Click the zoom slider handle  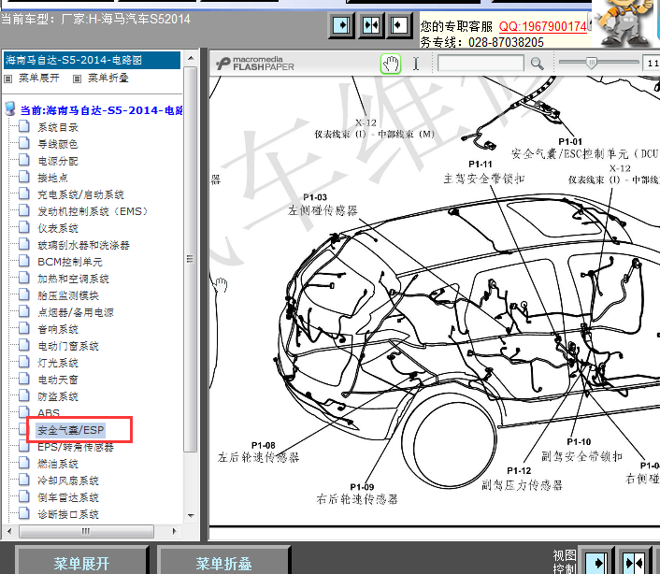(591, 64)
